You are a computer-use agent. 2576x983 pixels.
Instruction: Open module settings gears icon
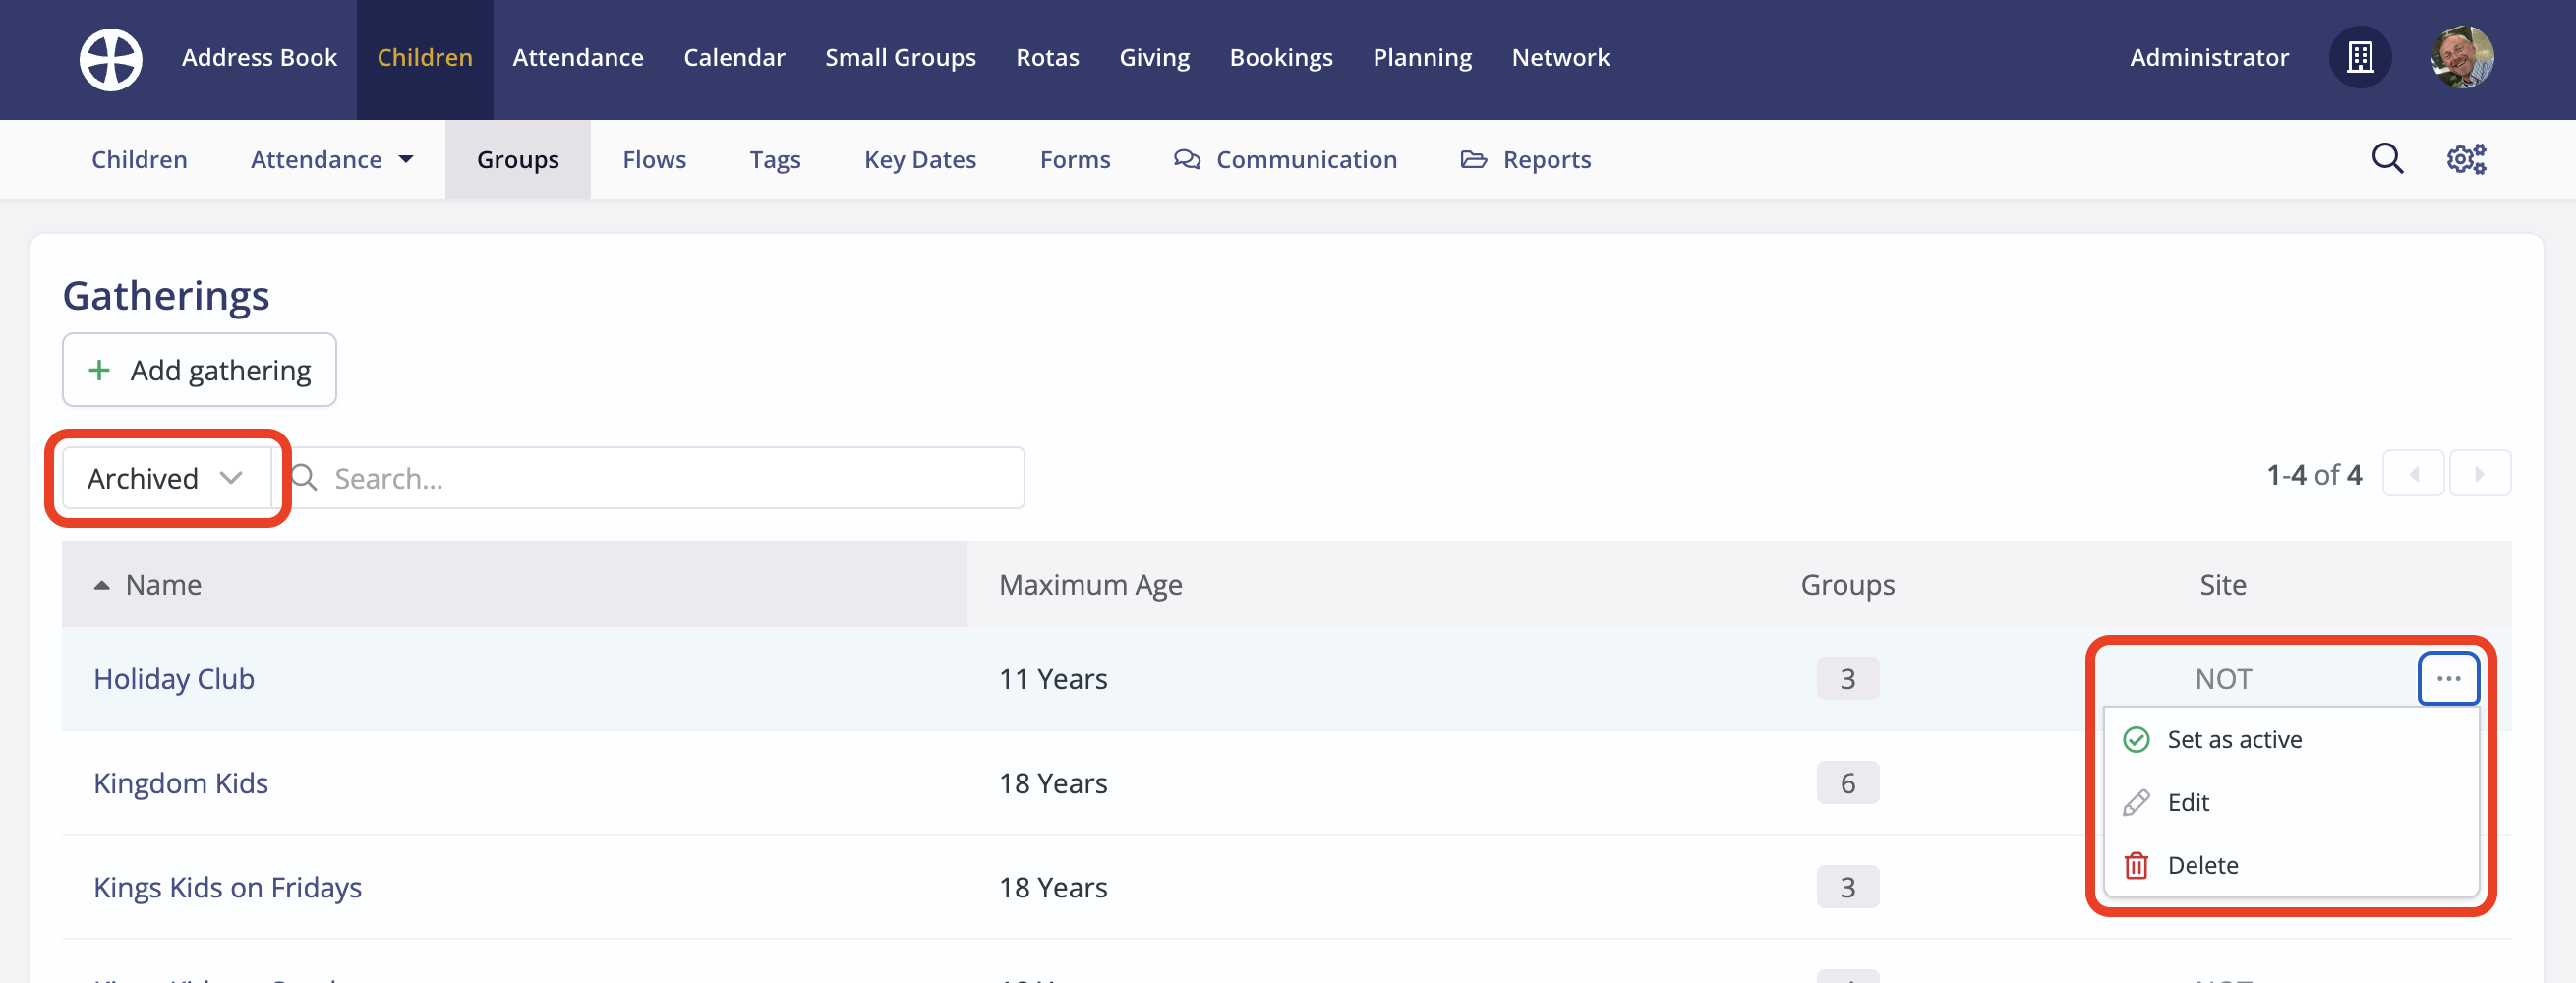coord(2466,159)
